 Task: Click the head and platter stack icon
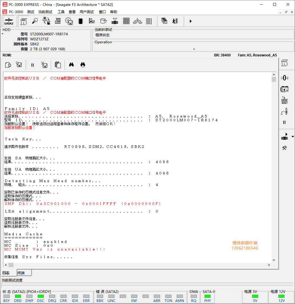tap(115, 21)
